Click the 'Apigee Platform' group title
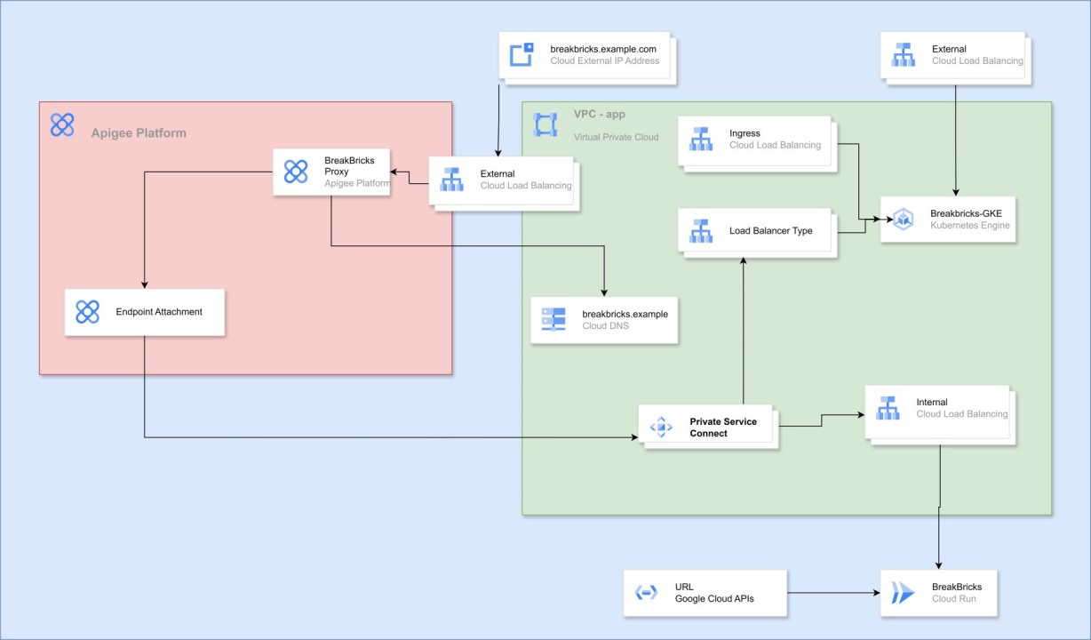The image size is (1091, 640). (139, 133)
